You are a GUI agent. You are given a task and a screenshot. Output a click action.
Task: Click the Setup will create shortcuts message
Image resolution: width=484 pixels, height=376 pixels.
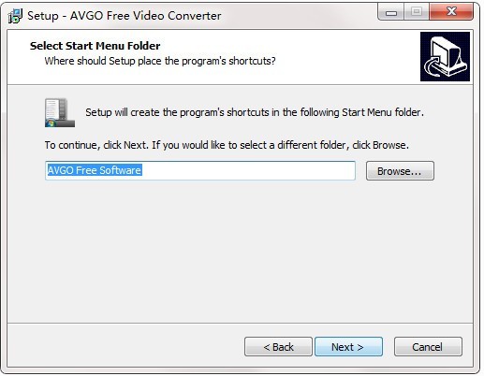click(255, 112)
